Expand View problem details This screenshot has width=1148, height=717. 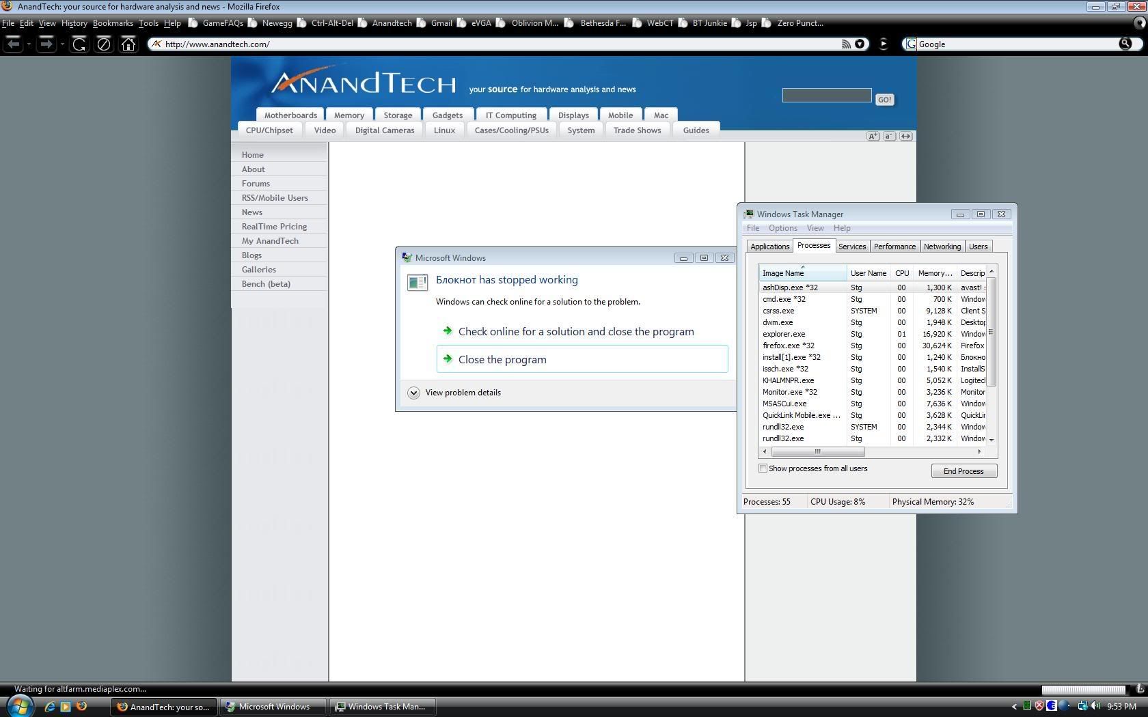click(454, 393)
